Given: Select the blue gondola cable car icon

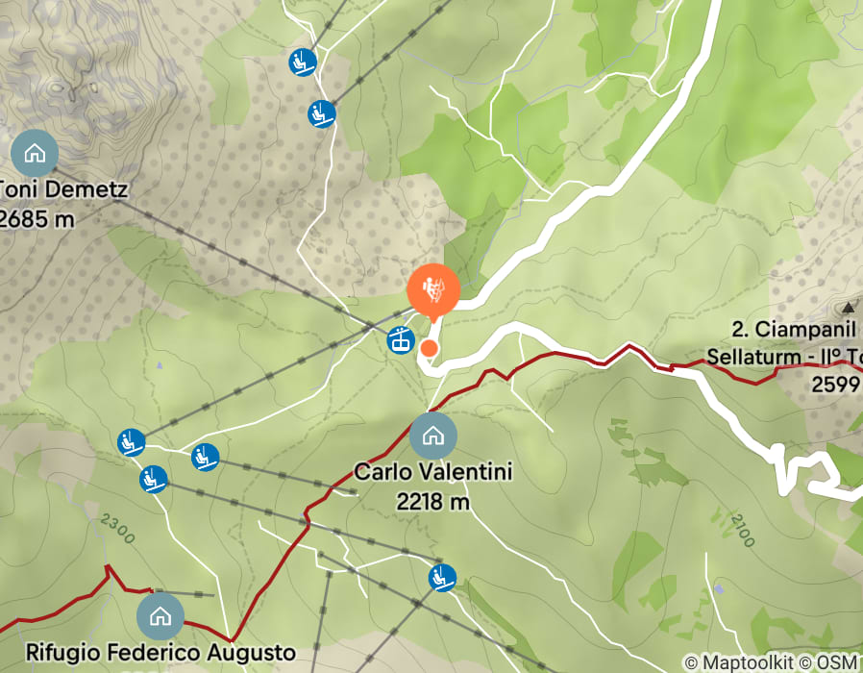Looking at the screenshot, I should coord(401,339).
